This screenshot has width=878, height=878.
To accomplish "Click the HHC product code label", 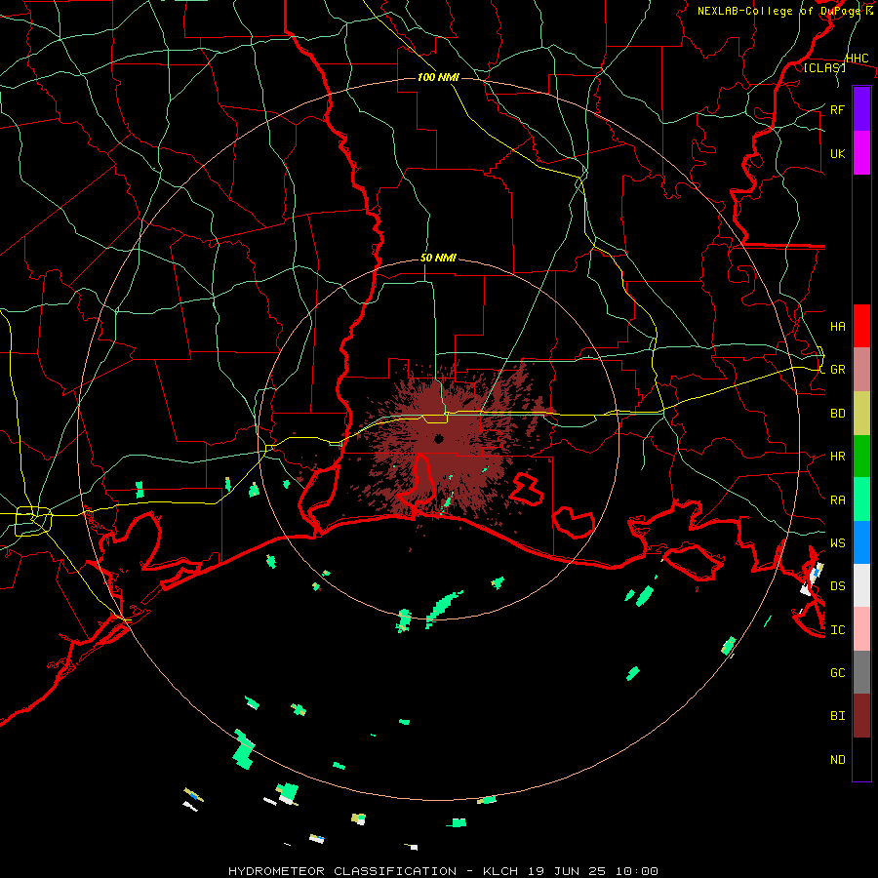I will pos(857,59).
